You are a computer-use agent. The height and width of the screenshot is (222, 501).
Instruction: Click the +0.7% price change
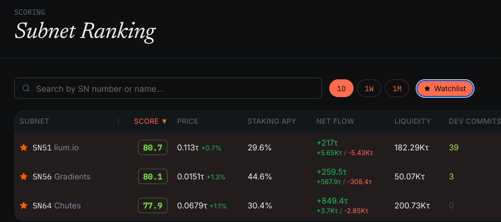211,148
